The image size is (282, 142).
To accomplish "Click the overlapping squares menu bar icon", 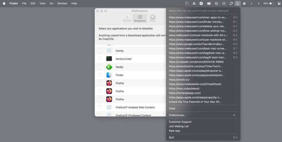I will [x=231, y=3].
